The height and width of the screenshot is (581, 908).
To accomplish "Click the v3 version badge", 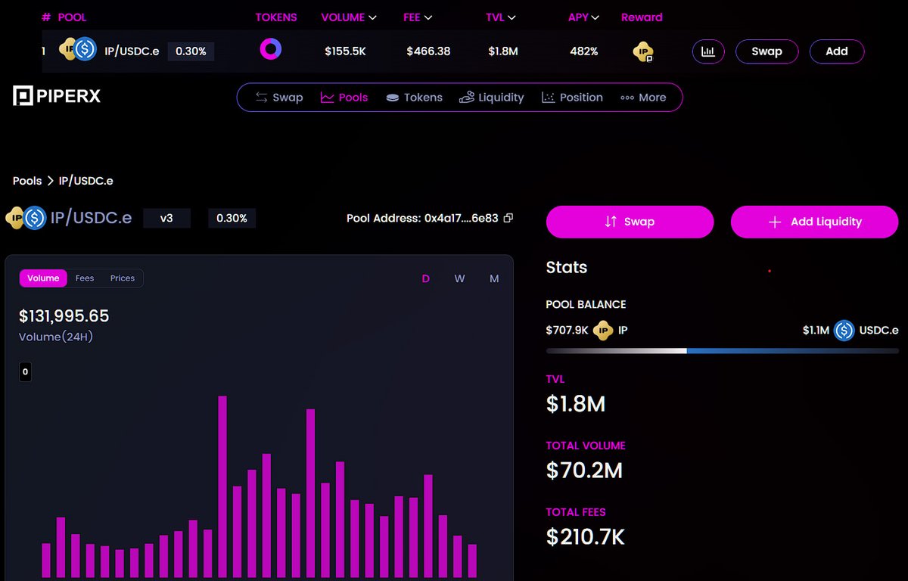I will point(166,218).
